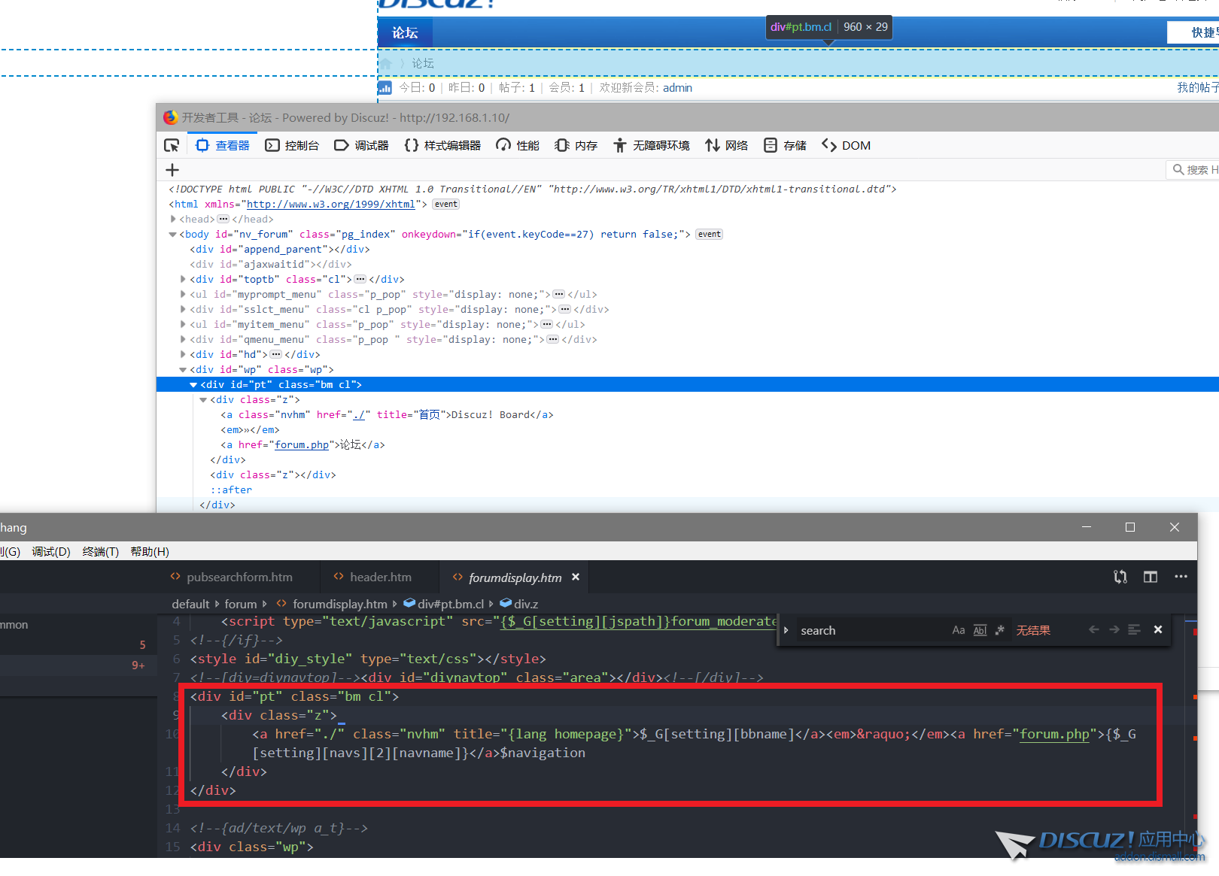Open the split editor layout icon
The height and width of the screenshot is (876, 1219).
pyautogui.click(x=1150, y=577)
